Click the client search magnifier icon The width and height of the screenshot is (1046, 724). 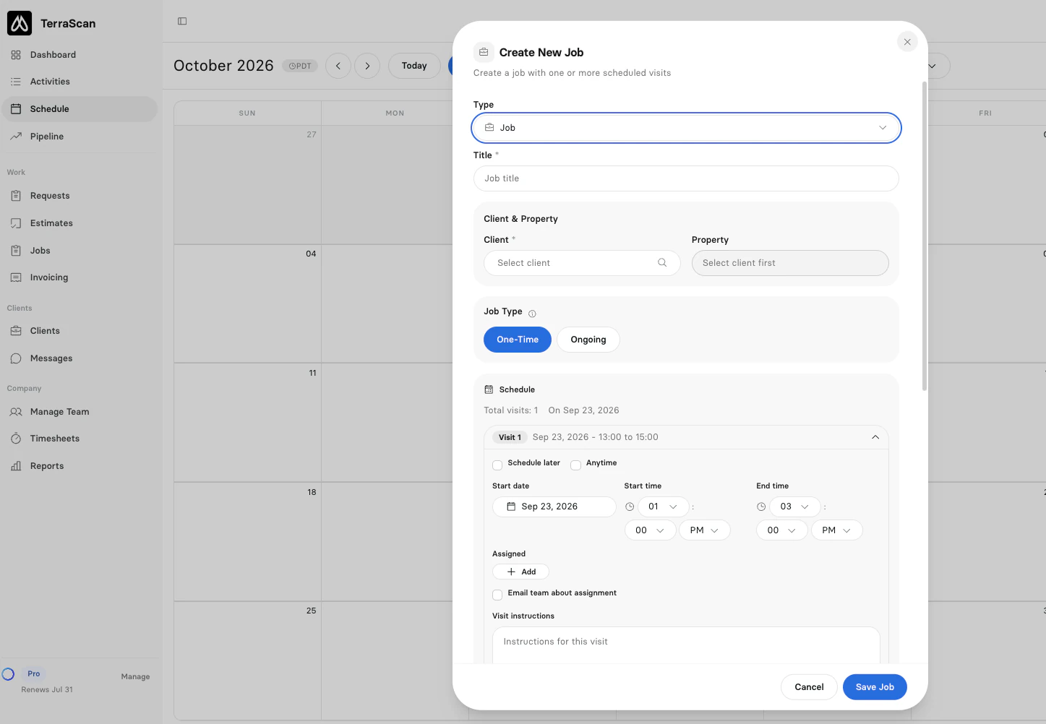coord(662,263)
